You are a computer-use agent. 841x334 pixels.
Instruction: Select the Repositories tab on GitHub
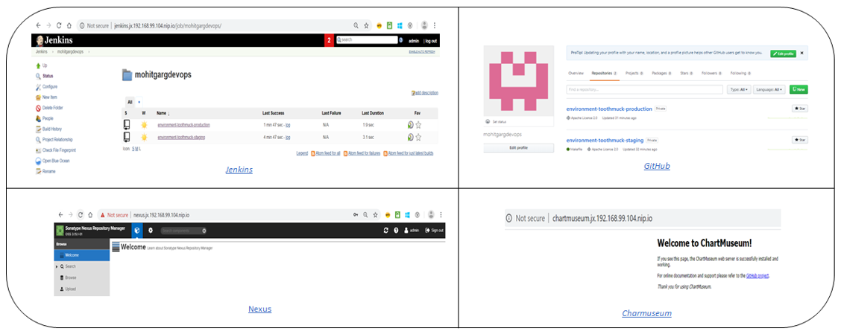605,73
